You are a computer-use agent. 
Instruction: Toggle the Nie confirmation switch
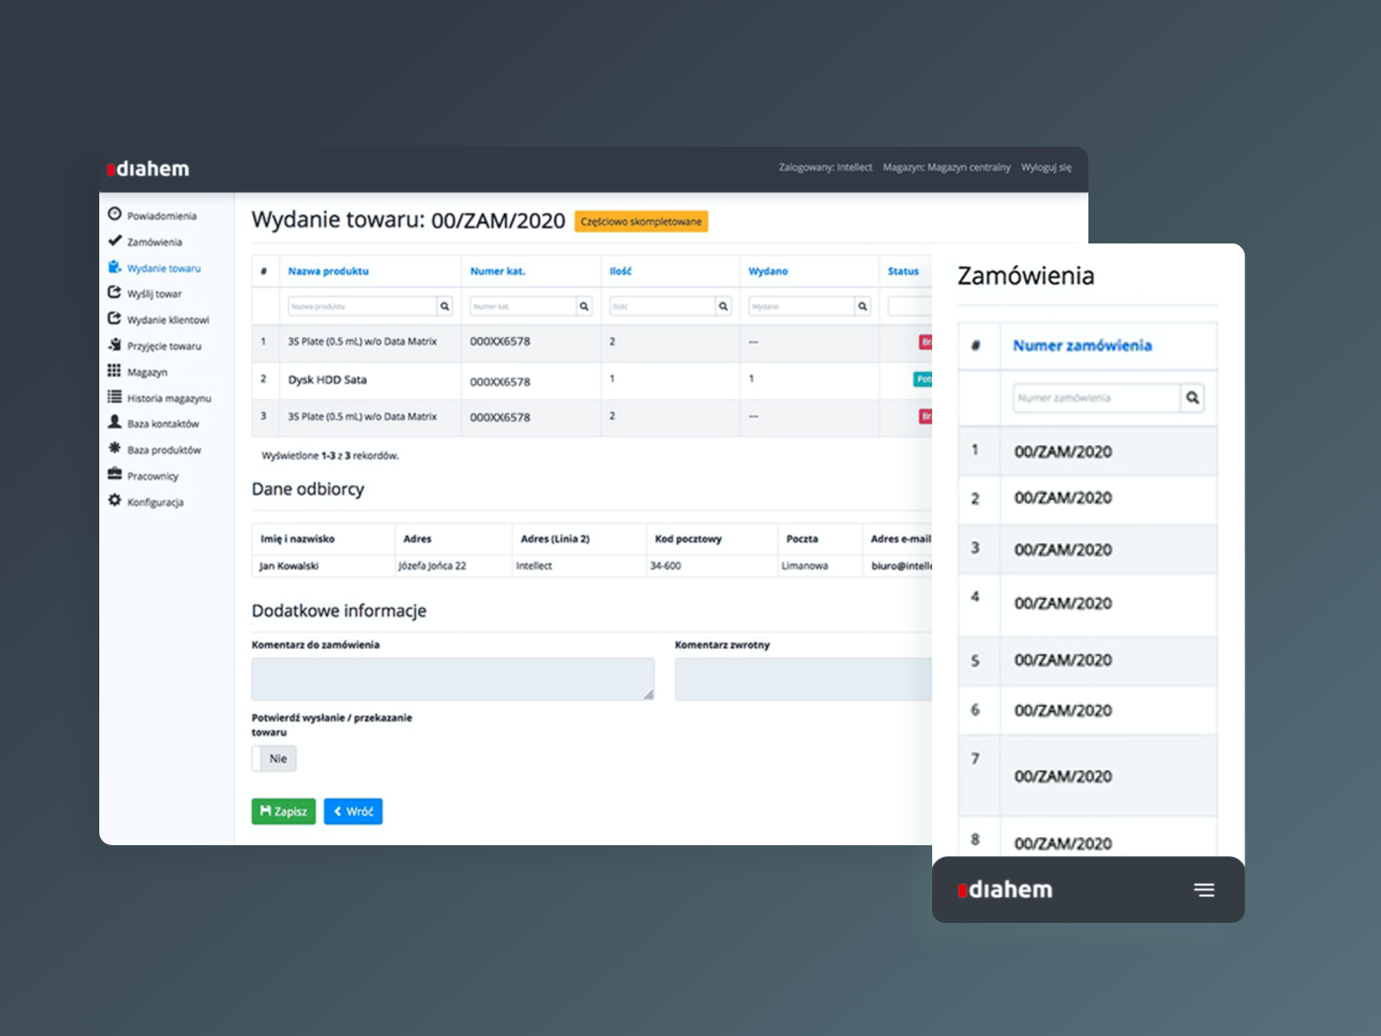274,759
